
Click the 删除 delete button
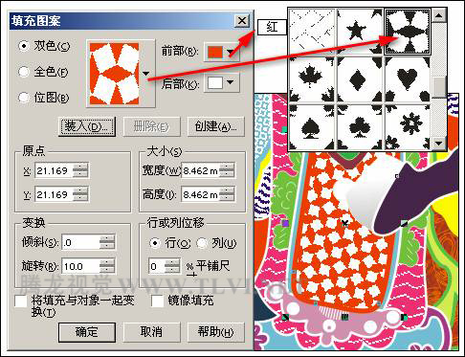(x=151, y=126)
